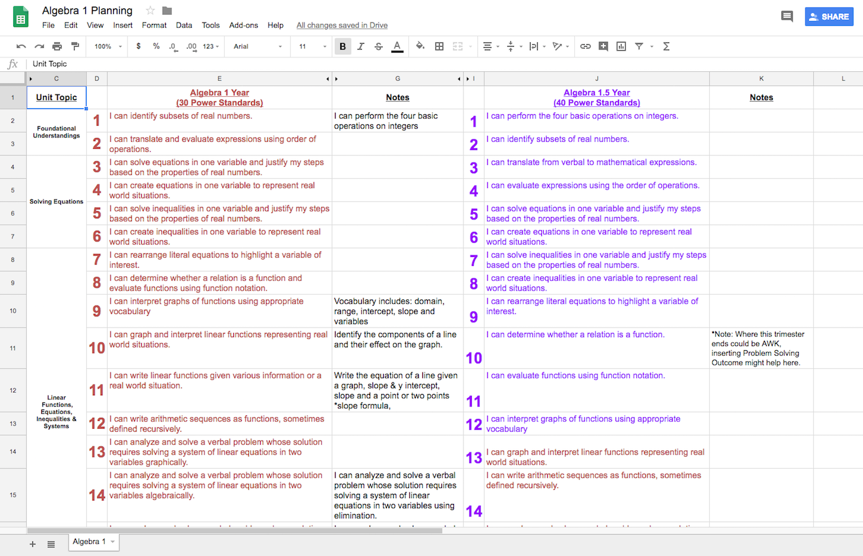Expand the font size 11 dropdown
This screenshot has height=556, width=863.
click(x=313, y=46)
